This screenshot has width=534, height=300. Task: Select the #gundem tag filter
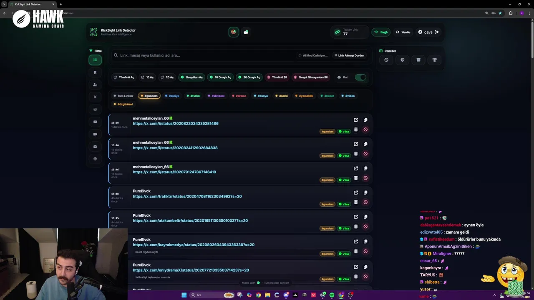[x=149, y=96]
